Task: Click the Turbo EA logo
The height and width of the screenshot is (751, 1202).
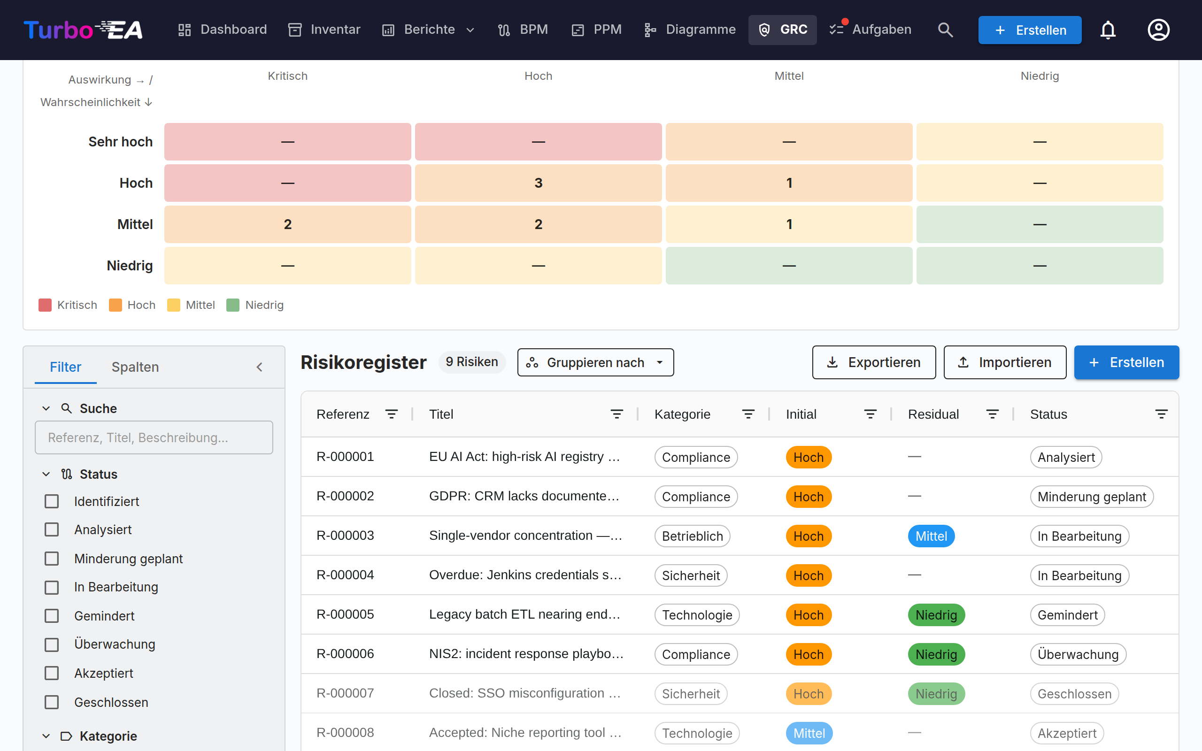Action: coord(83,30)
